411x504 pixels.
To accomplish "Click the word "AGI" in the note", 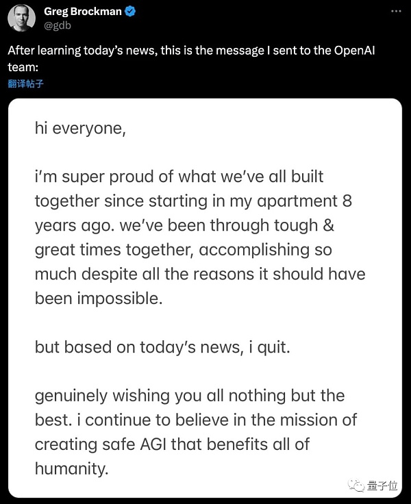I will pos(156,444).
